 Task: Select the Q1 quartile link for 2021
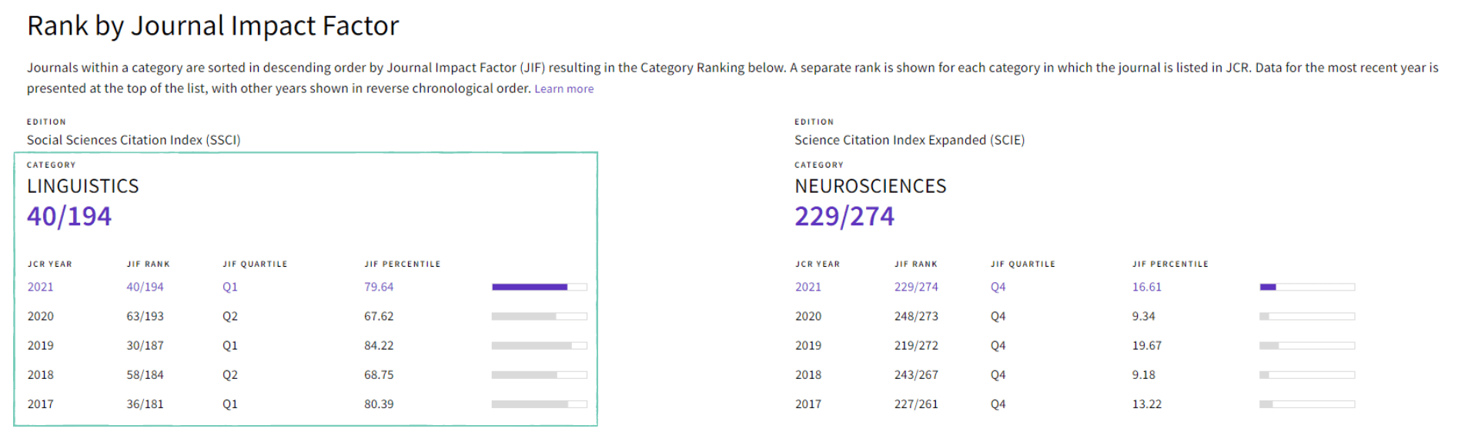[230, 287]
